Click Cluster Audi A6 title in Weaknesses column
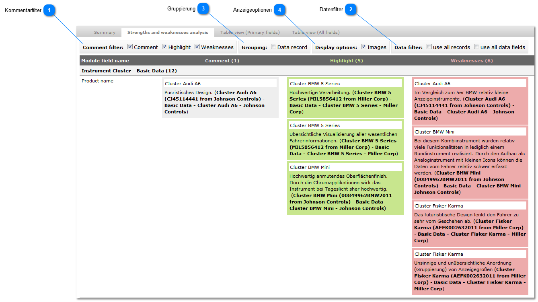The width and height of the screenshot is (538, 302). (x=470, y=84)
